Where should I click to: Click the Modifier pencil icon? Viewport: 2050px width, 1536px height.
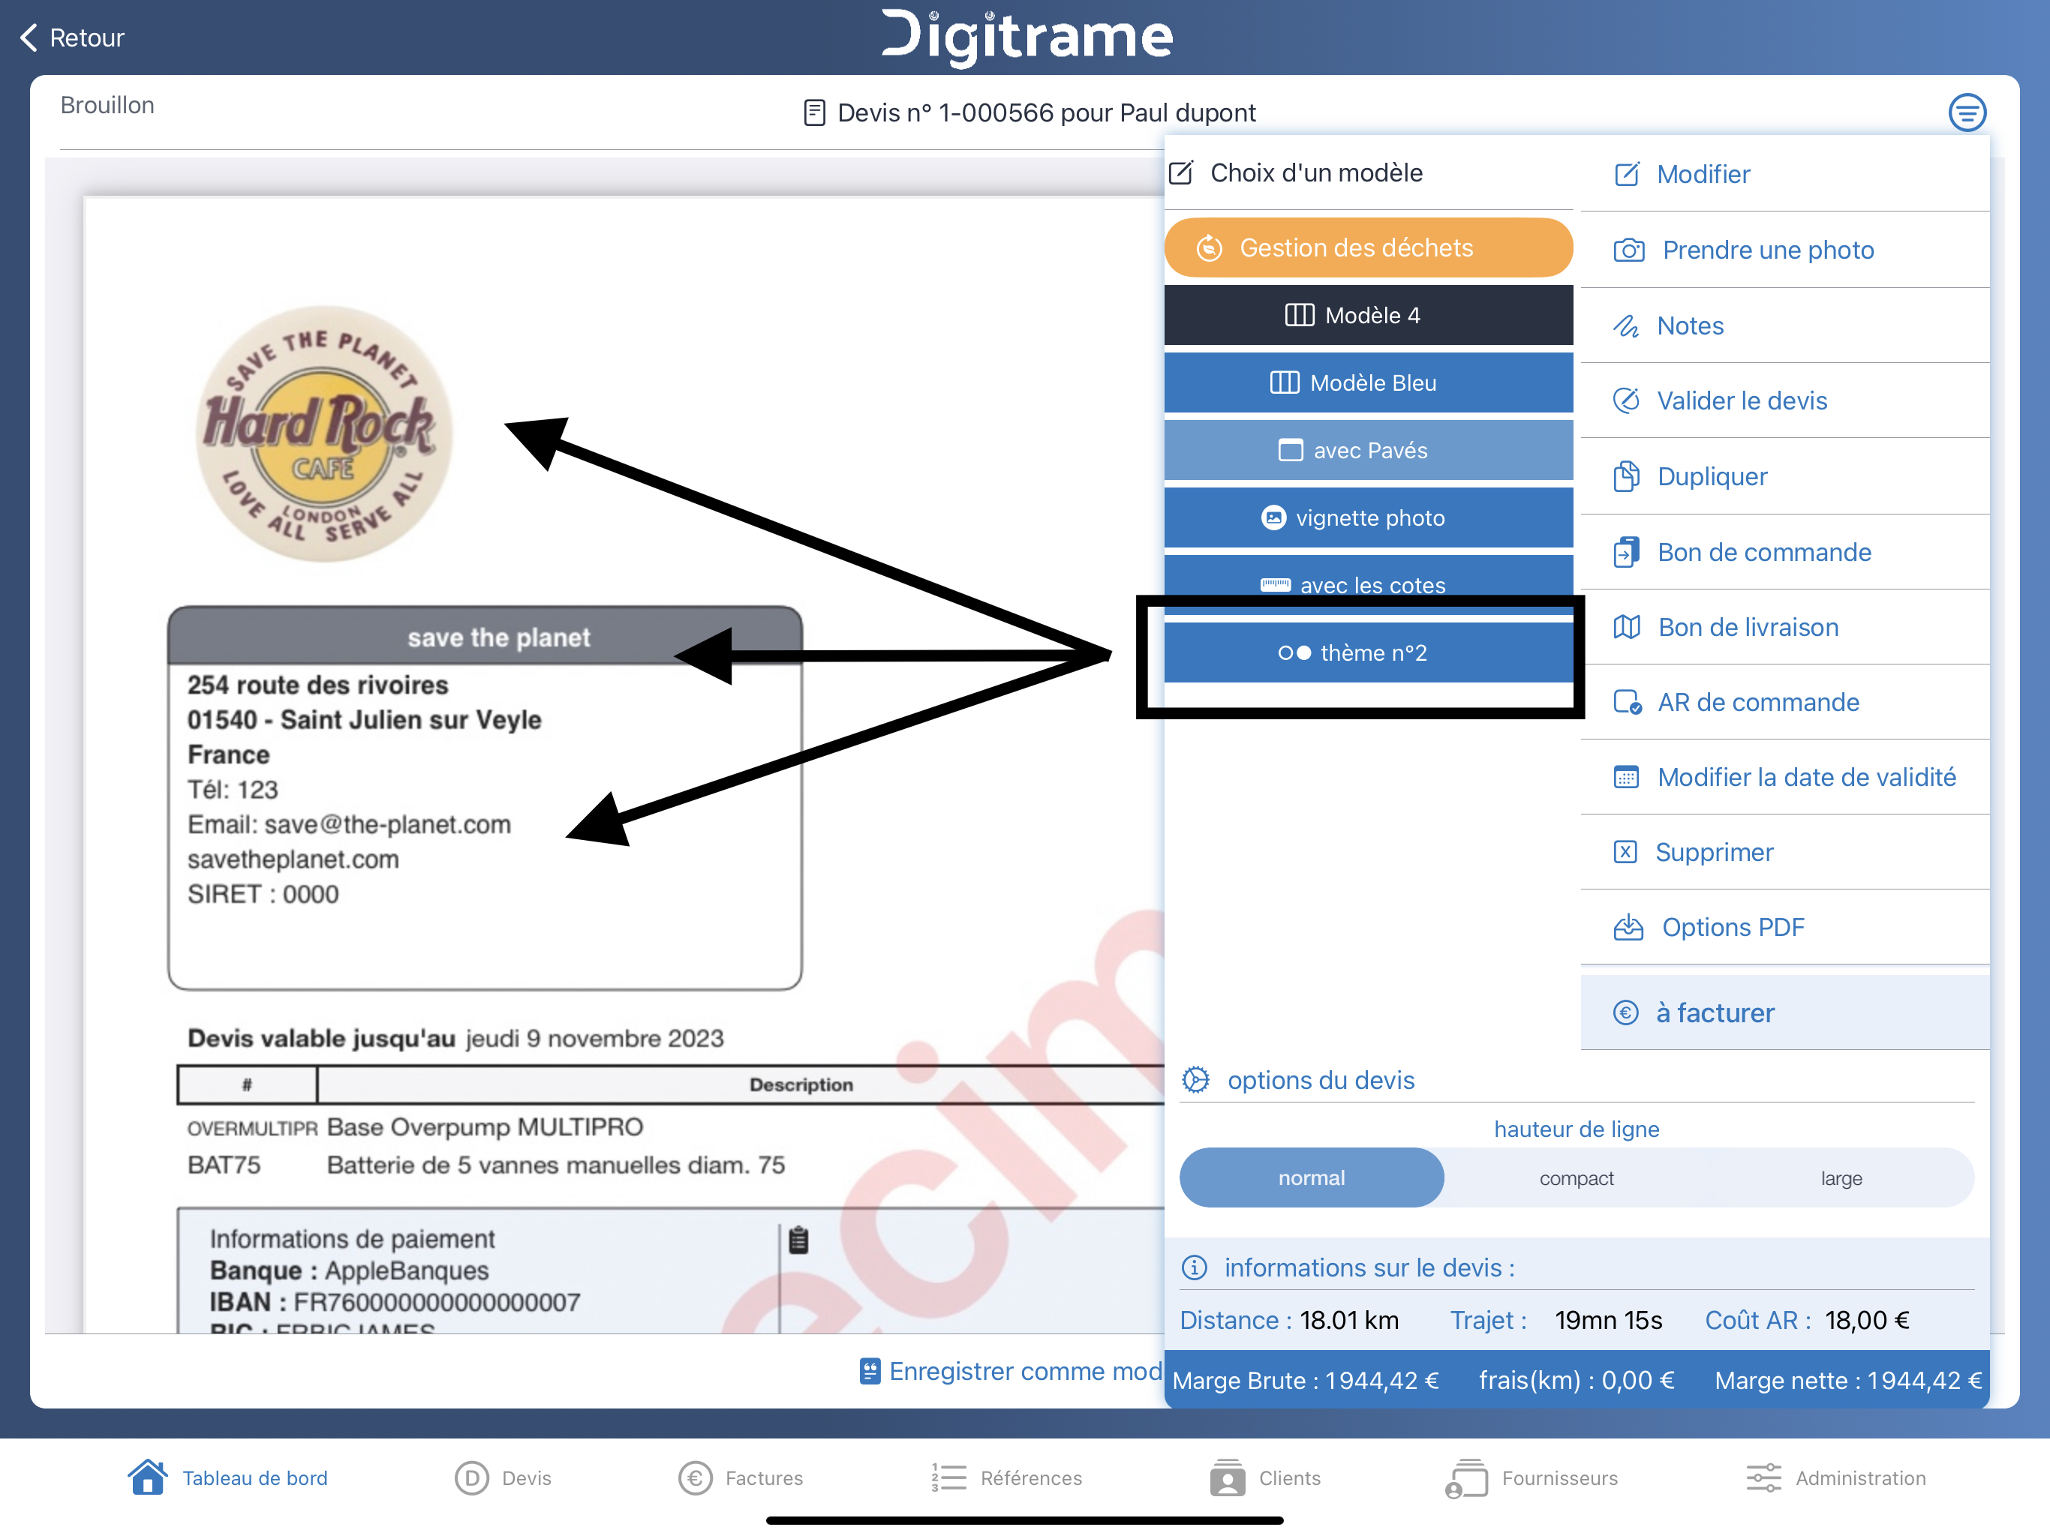(1627, 174)
